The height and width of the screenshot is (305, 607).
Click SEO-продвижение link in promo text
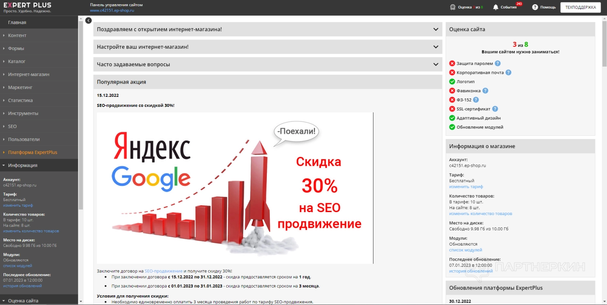point(164,271)
